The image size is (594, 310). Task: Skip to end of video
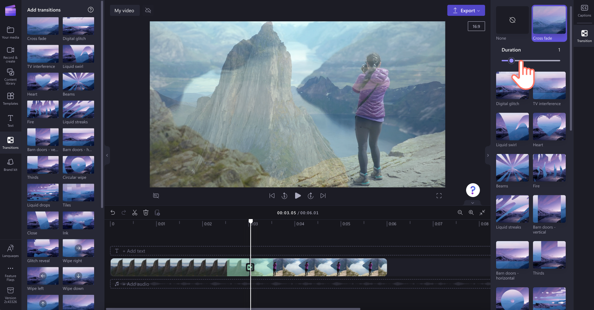pyautogui.click(x=323, y=196)
